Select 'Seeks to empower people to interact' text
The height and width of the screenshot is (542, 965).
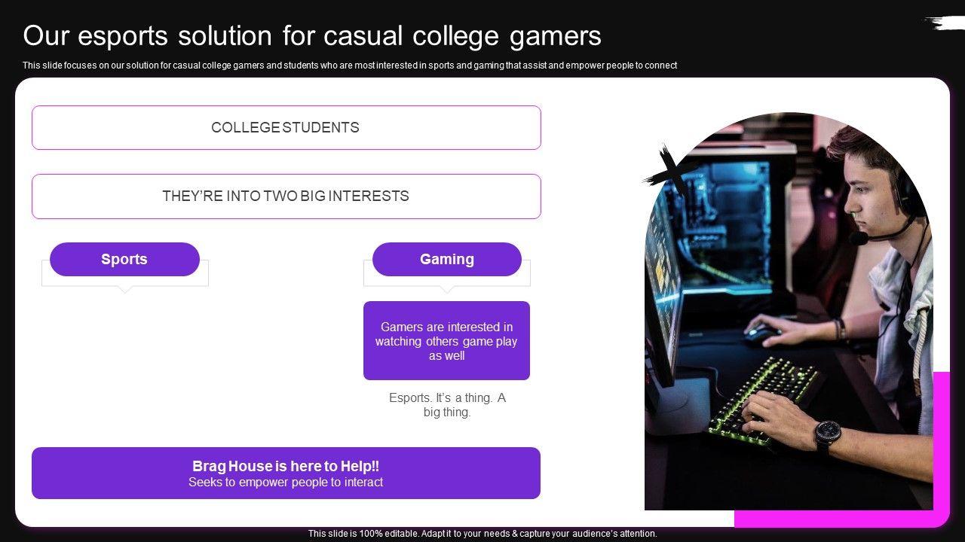pos(286,483)
